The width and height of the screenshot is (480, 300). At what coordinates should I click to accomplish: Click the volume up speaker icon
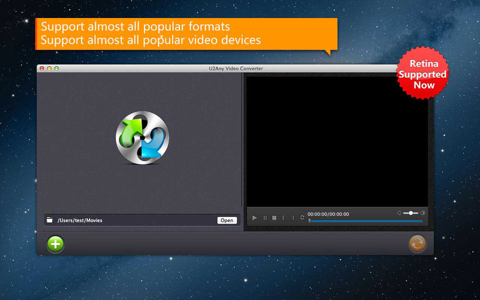[422, 213]
